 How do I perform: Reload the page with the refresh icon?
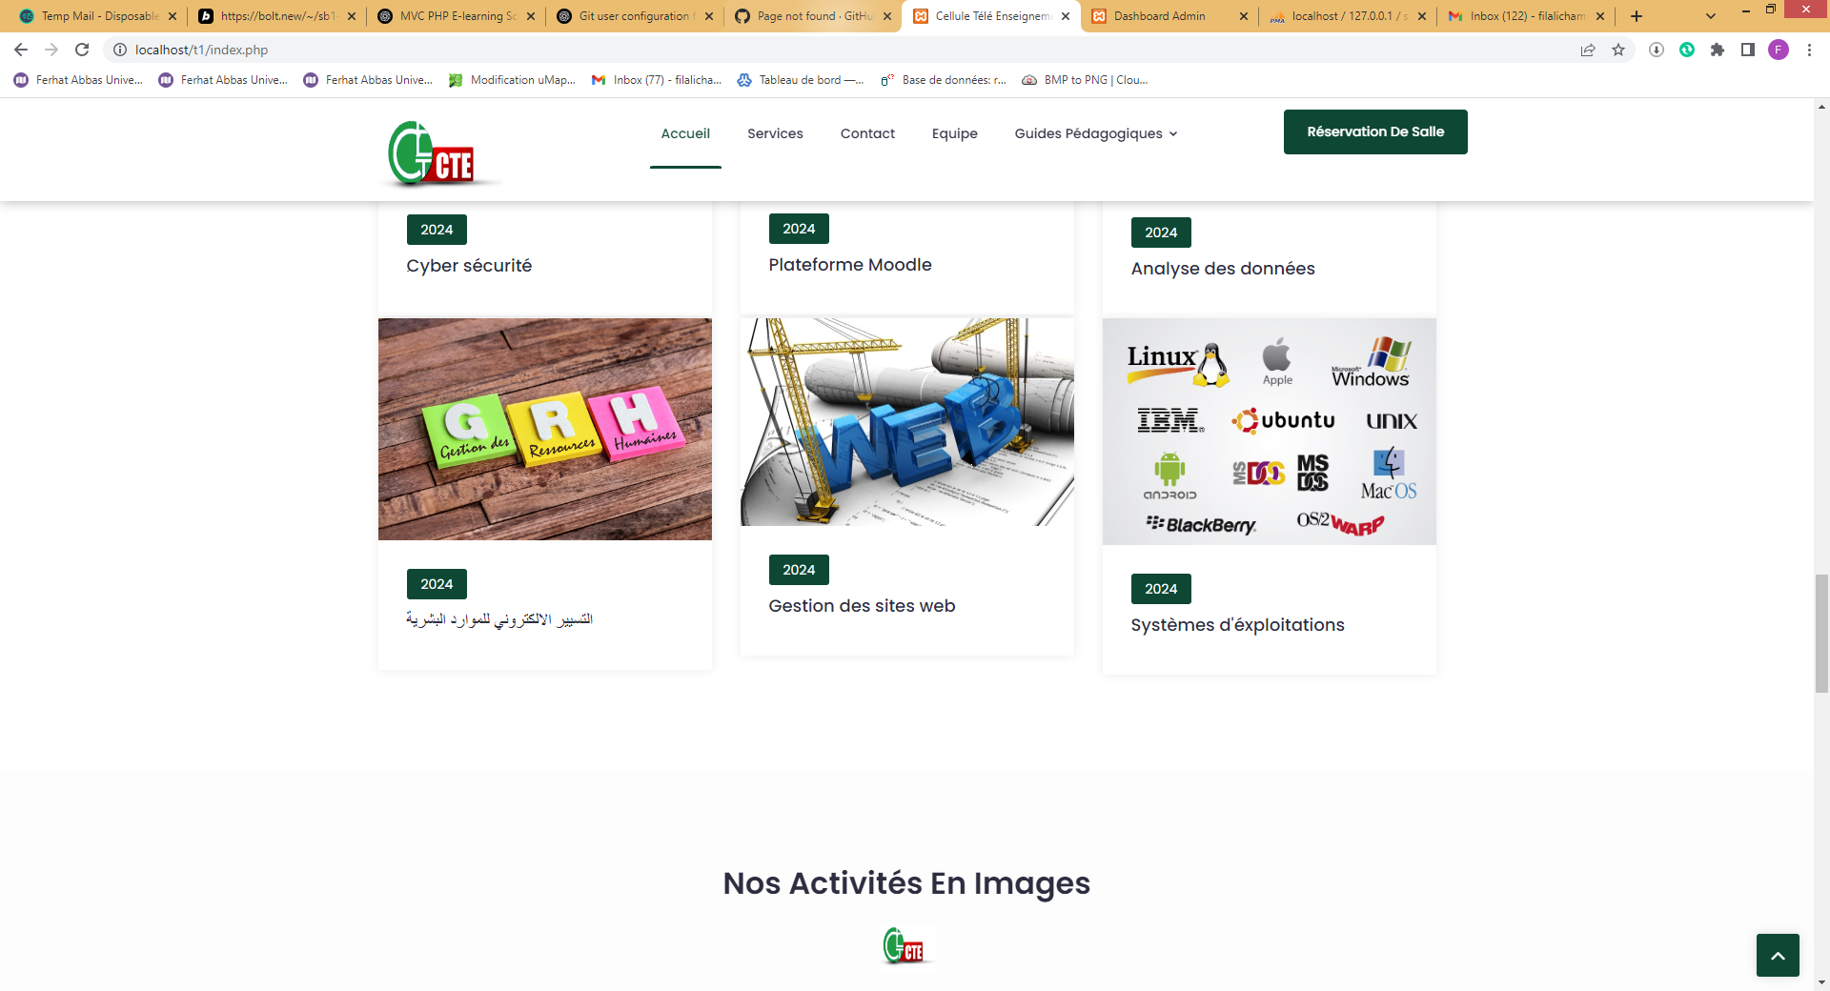tap(82, 50)
